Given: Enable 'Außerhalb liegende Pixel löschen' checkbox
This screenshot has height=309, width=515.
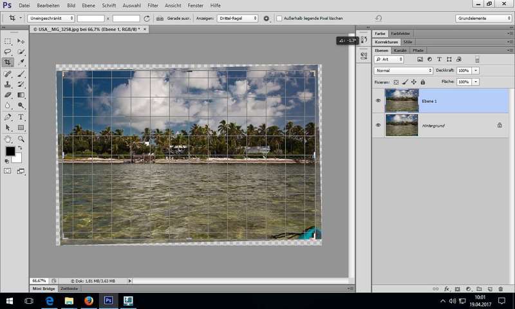Looking at the screenshot, I should tap(279, 19).
